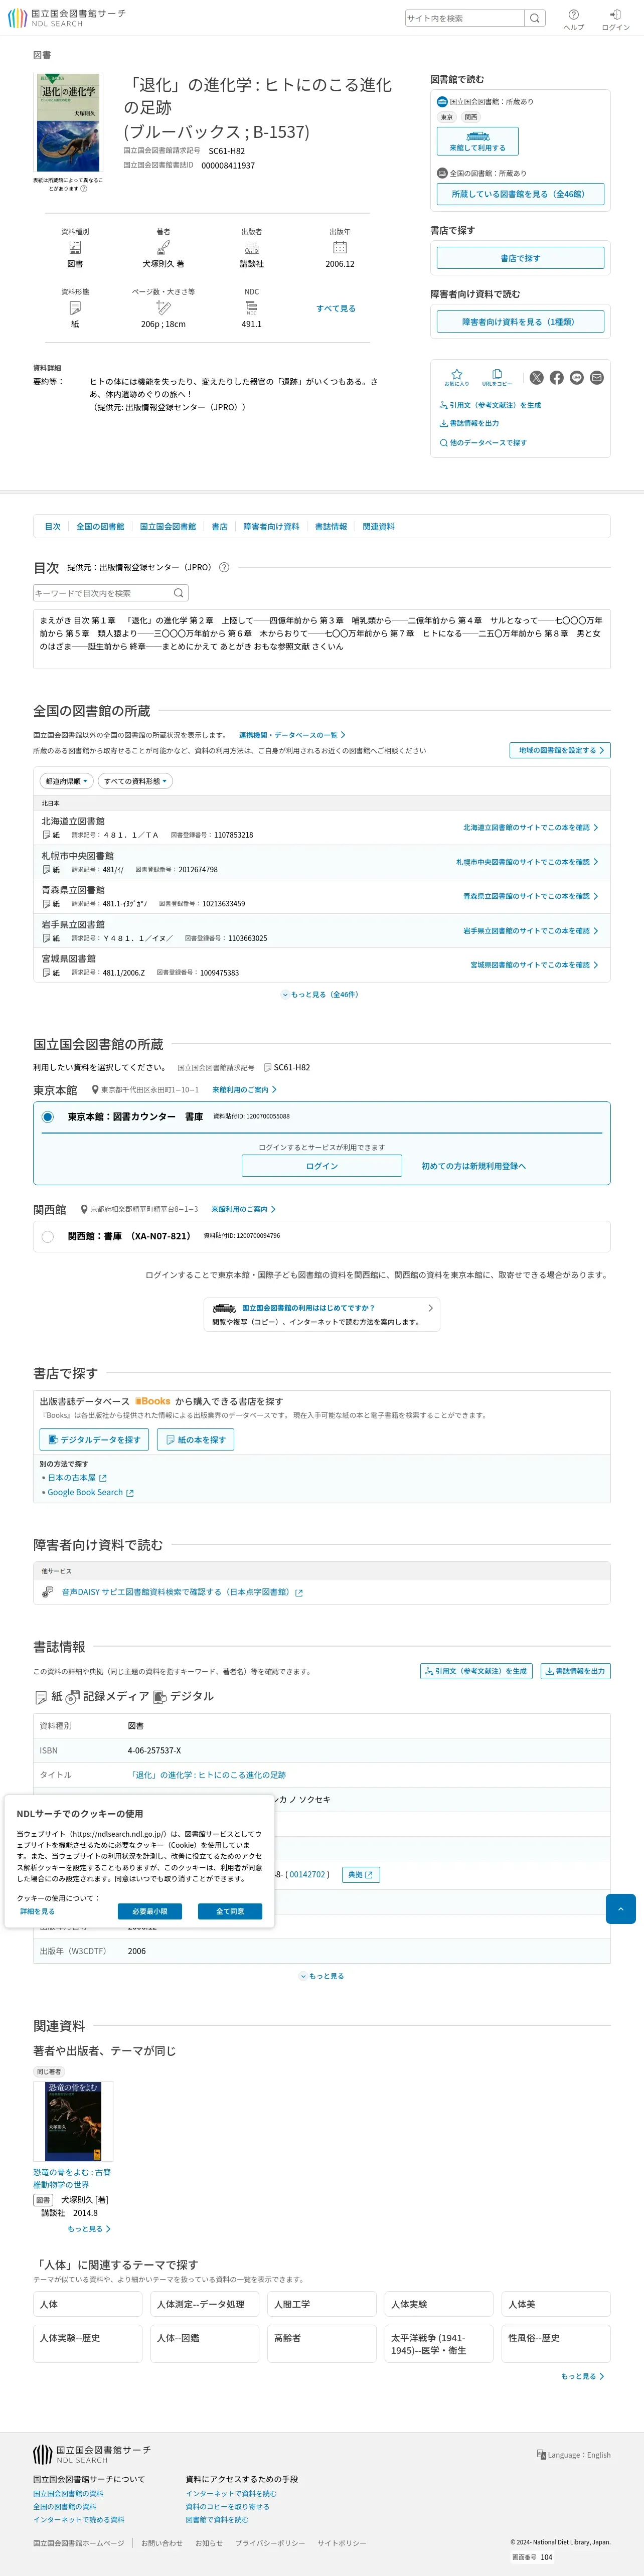The height and width of the screenshot is (2576, 644).
Task: Click the site search magnifier icon
Action: point(535,18)
